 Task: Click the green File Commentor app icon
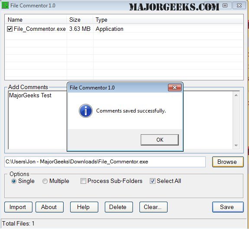pos(5,5)
